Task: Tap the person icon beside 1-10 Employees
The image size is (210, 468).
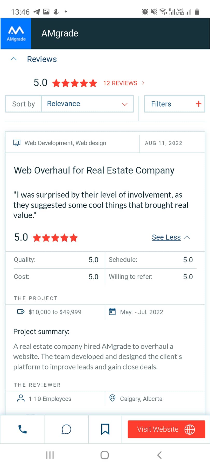Action: click(x=21, y=398)
